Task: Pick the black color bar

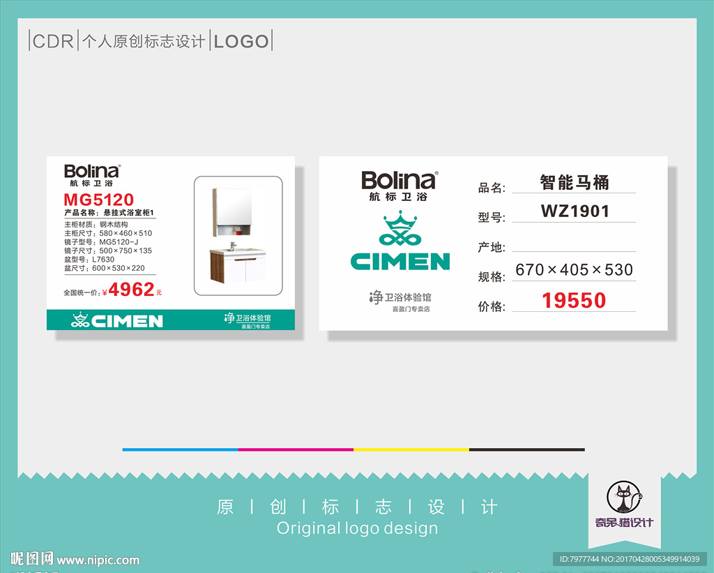Action: coord(527,449)
